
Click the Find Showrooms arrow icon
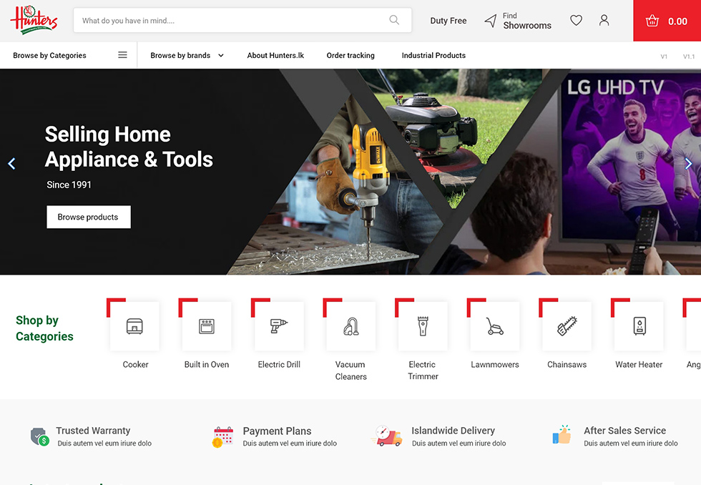[491, 21]
